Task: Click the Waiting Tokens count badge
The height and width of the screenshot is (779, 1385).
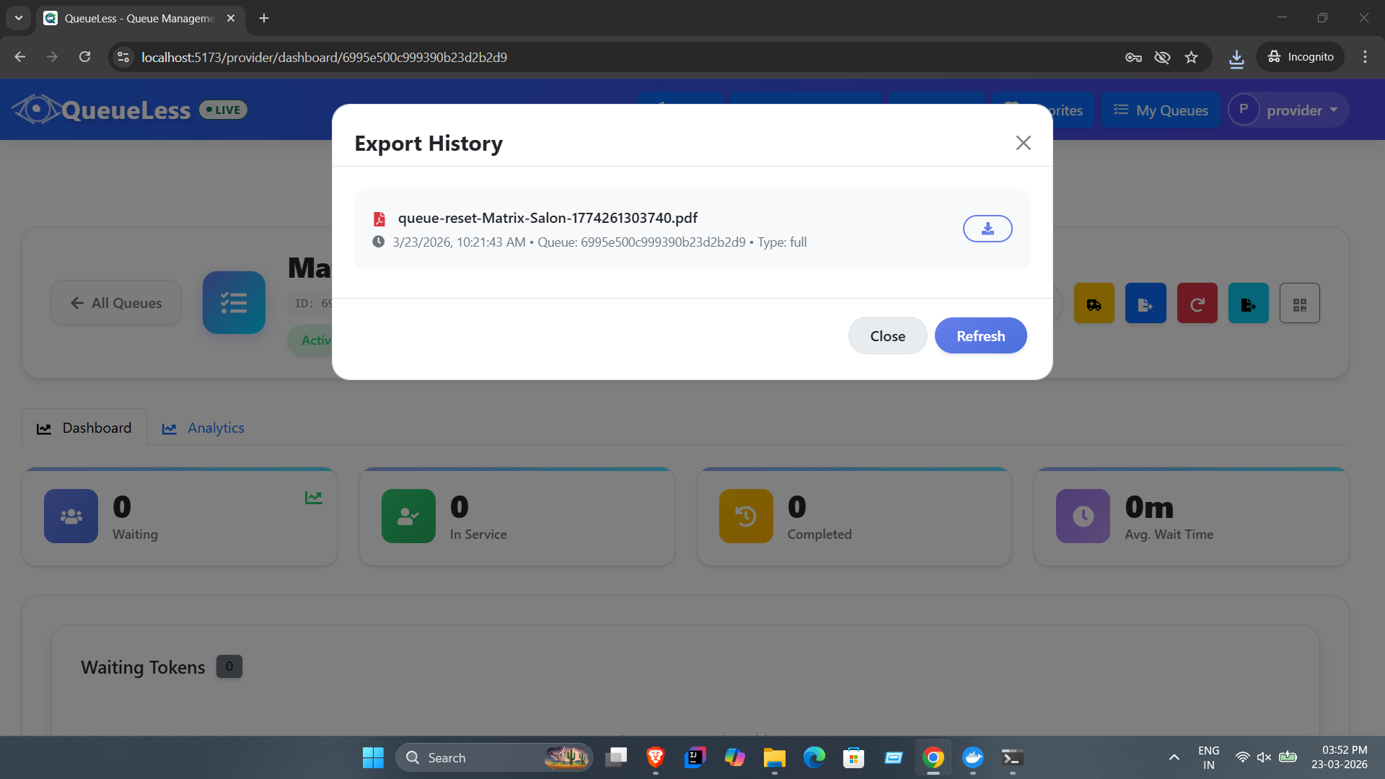Action: click(x=229, y=666)
